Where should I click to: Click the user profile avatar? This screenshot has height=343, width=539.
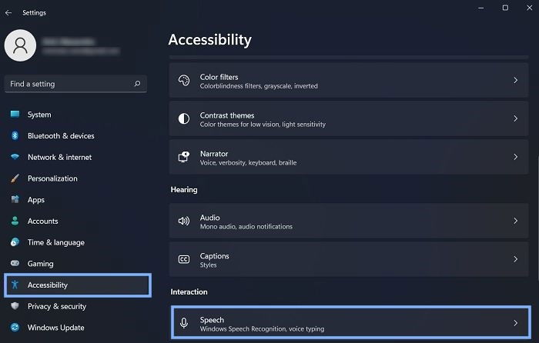click(x=20, y=45)
